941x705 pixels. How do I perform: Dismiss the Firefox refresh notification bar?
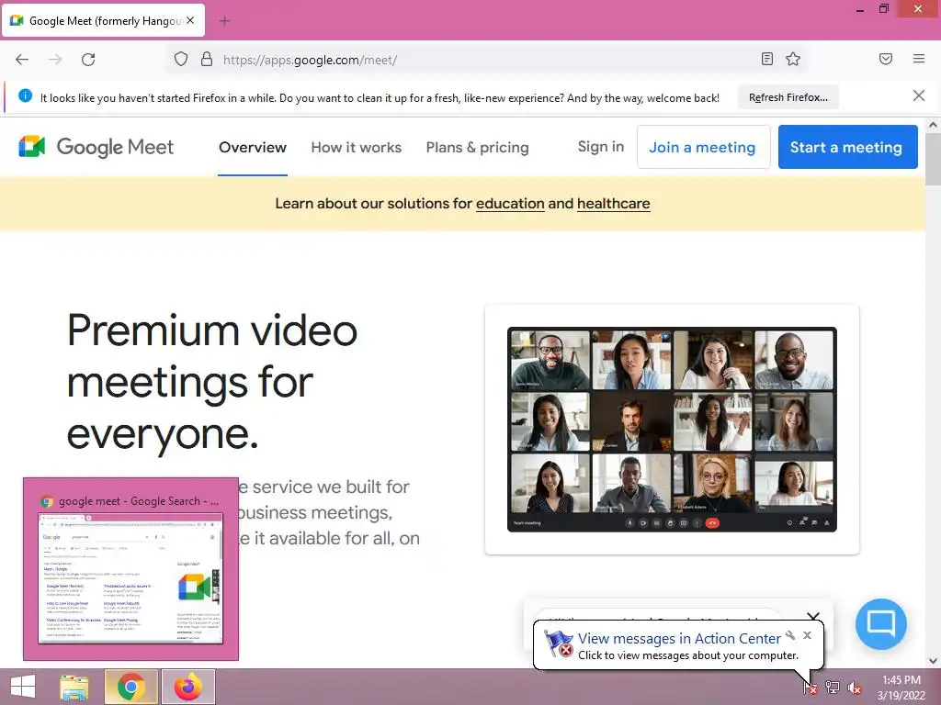918,95
